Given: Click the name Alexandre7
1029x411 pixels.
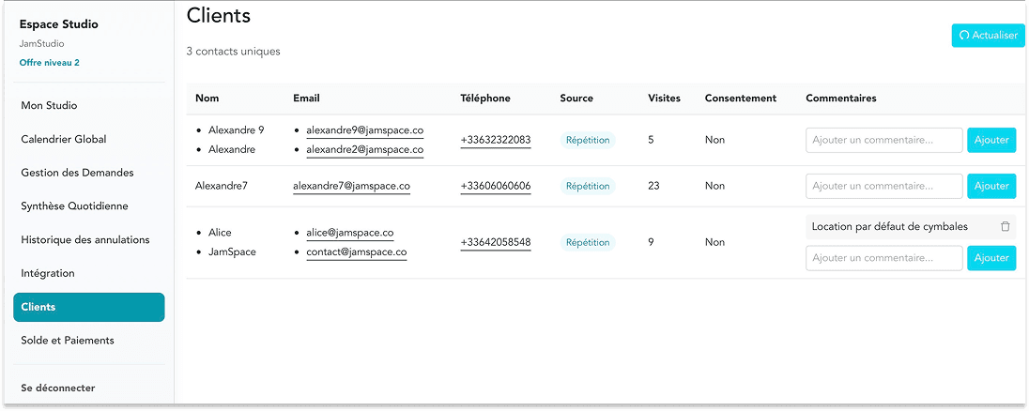Looking at the screenshot, I should [x=222, y=186].
